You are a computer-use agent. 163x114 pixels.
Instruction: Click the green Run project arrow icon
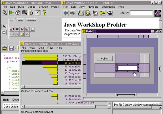(11, 13)
